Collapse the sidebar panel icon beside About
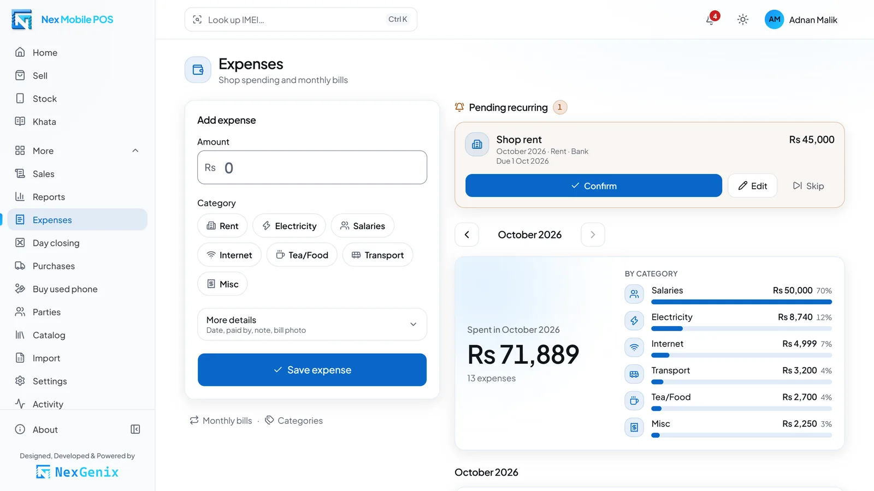The image size is (874, 491). (x=135, y=429)
